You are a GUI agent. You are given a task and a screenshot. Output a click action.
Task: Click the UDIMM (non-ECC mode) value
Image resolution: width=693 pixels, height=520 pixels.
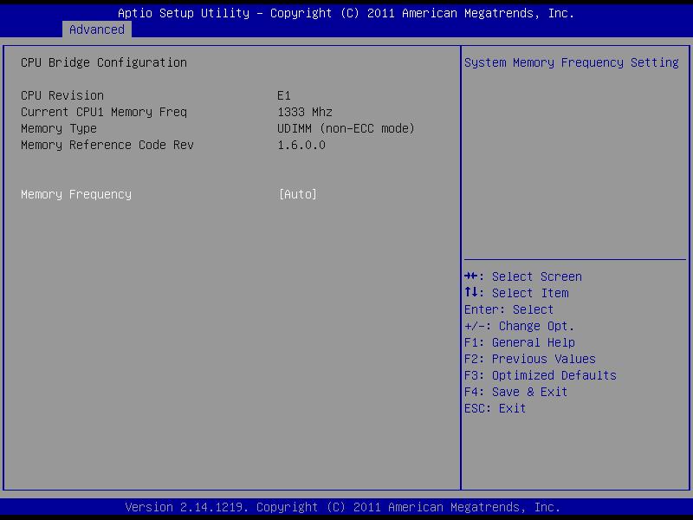[346, 128]
